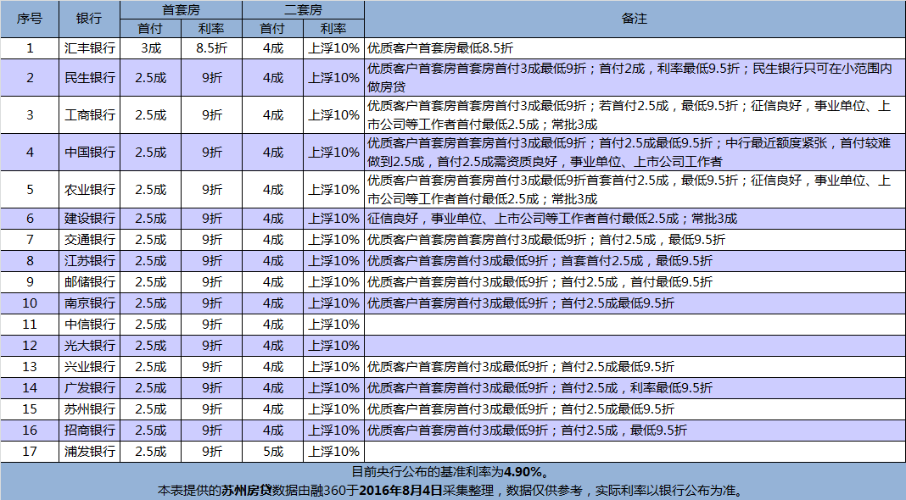Click the 广发银行 remarks text
This screenshot has height=500, width=906.
click(540, 388)
